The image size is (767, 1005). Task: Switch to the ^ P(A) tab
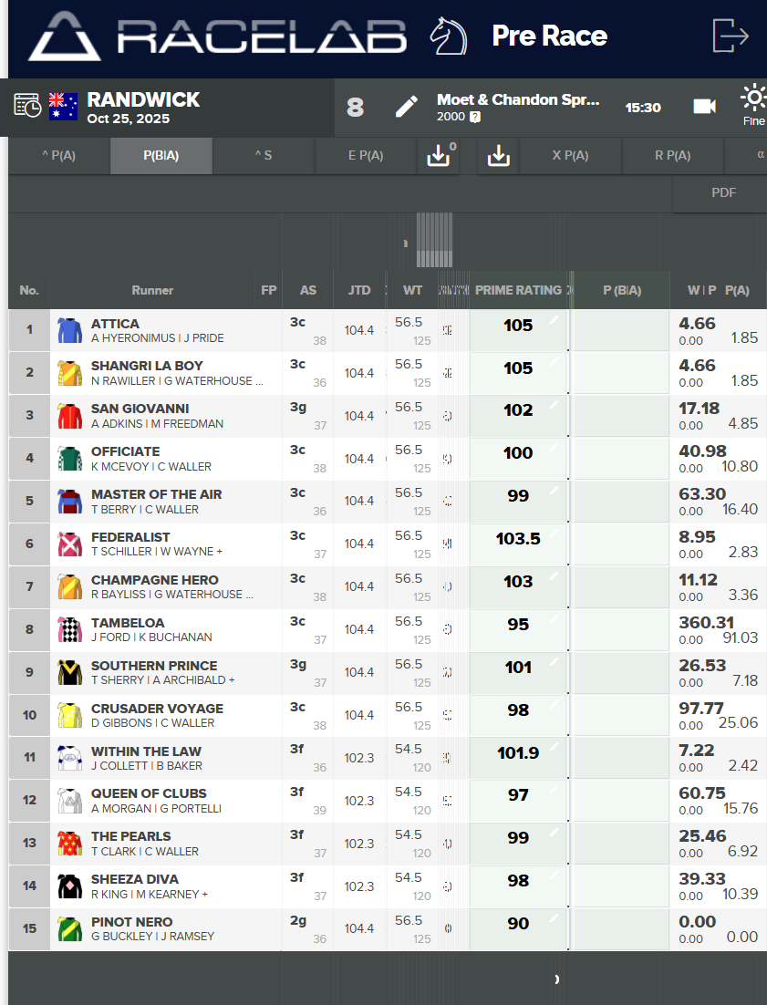click(x=59, y=156)
